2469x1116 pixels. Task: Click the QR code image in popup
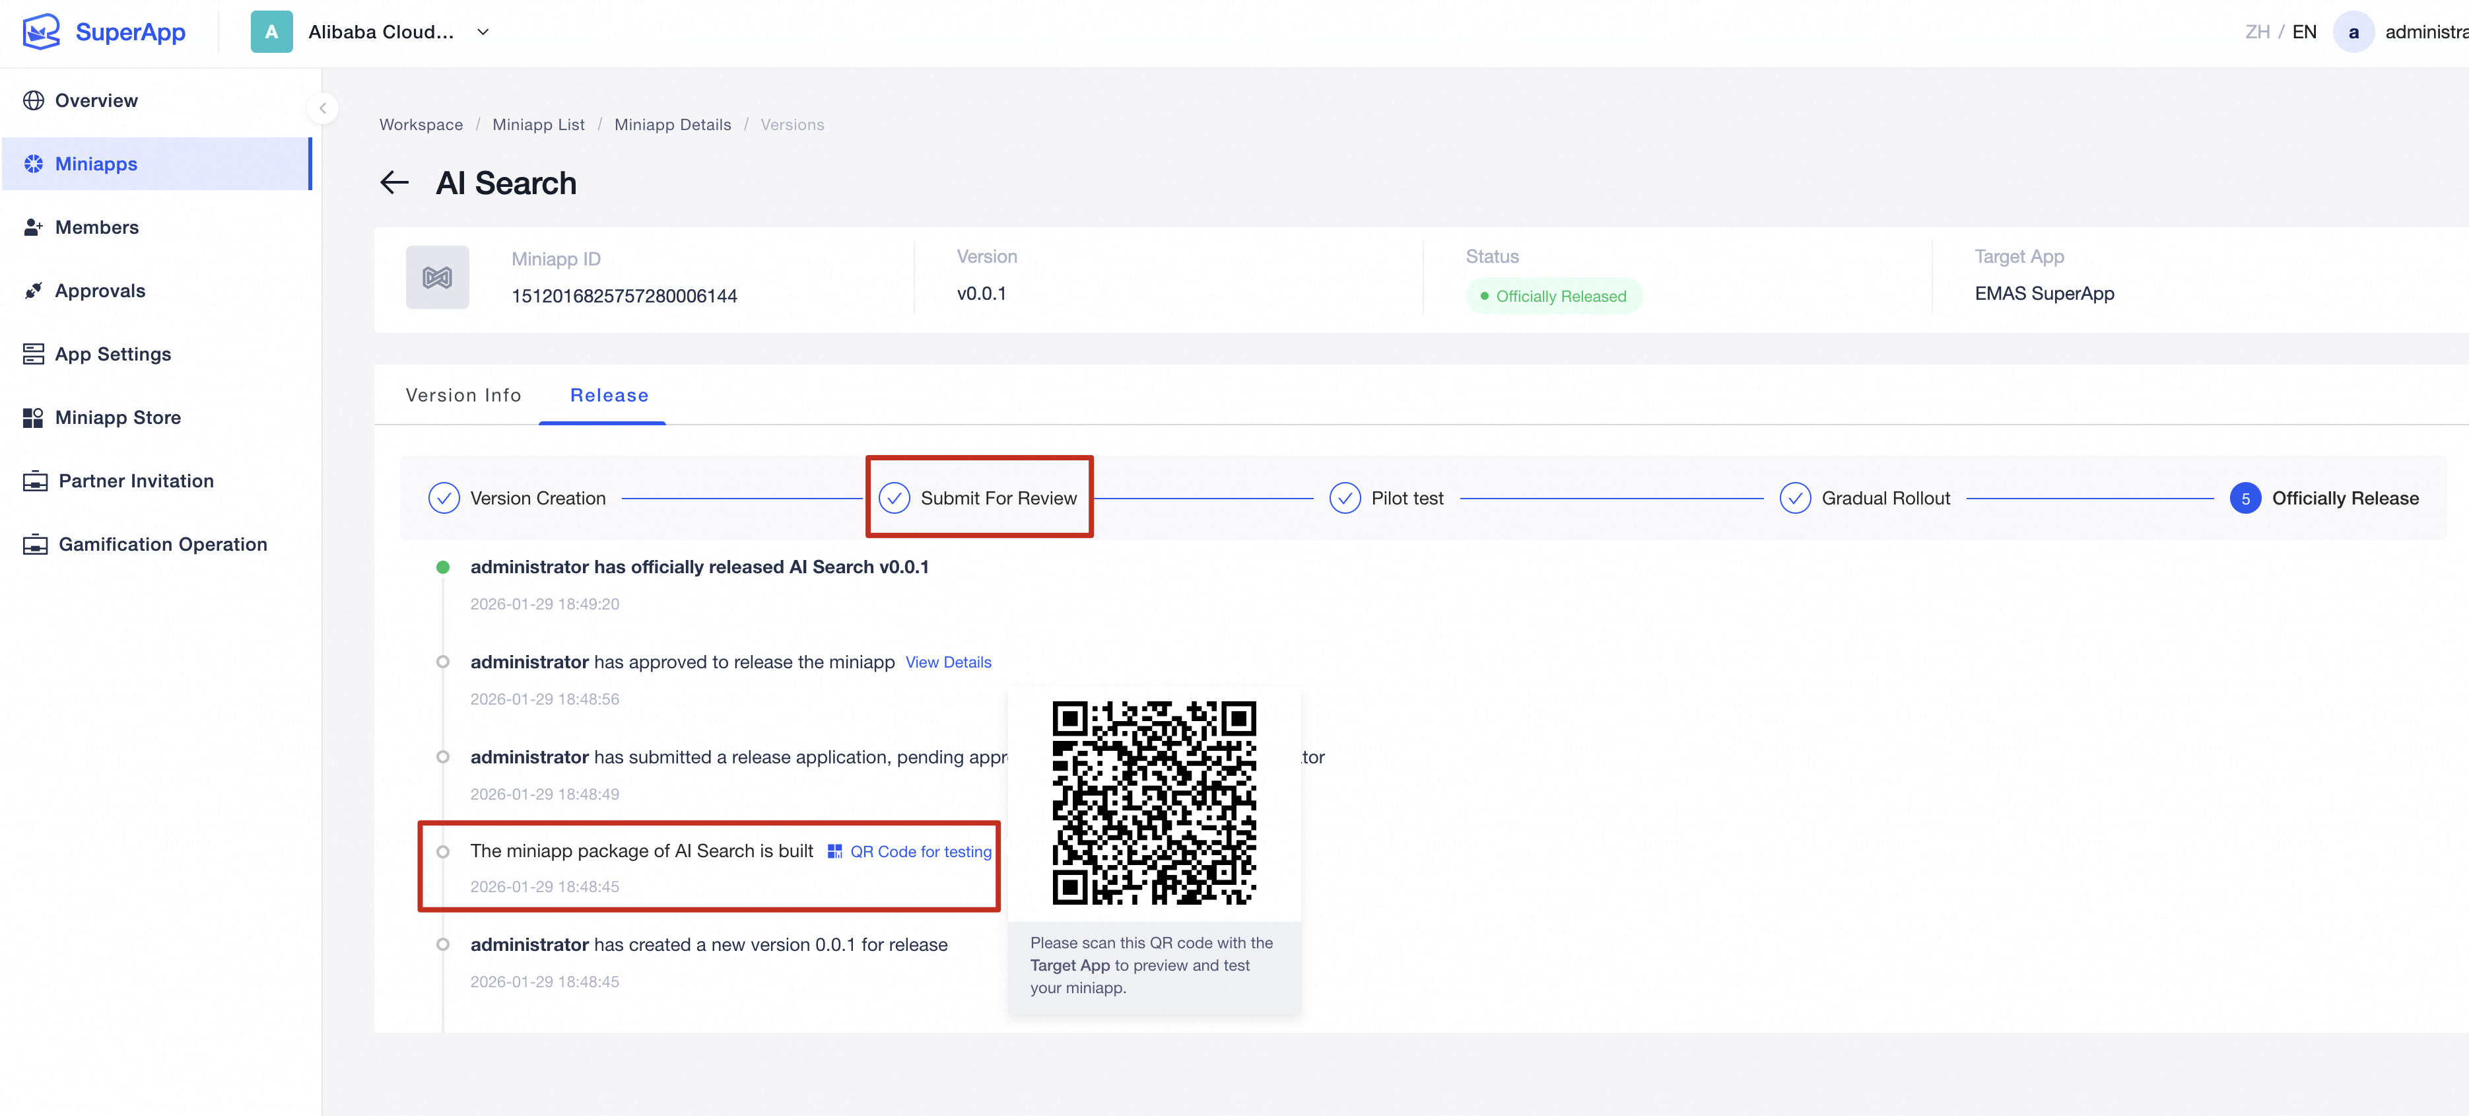(1154, 802)
